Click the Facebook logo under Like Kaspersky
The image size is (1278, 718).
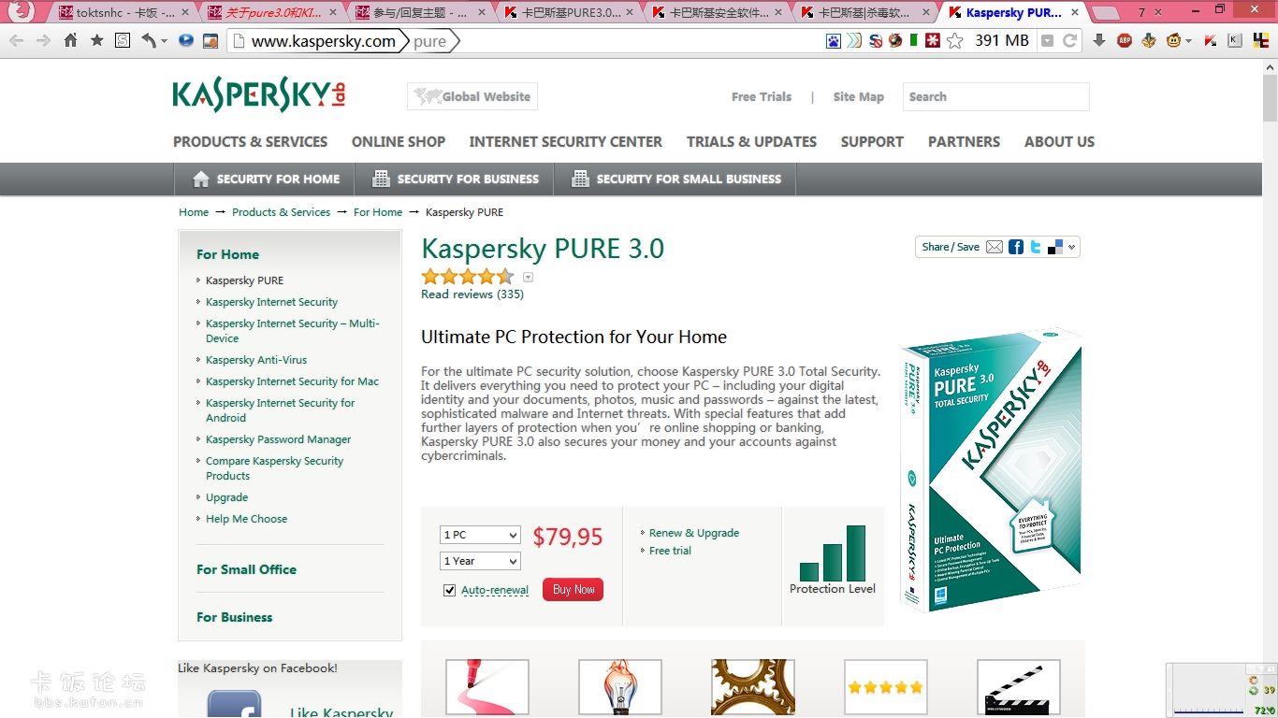pyautogui.click(x=234, y=704)
